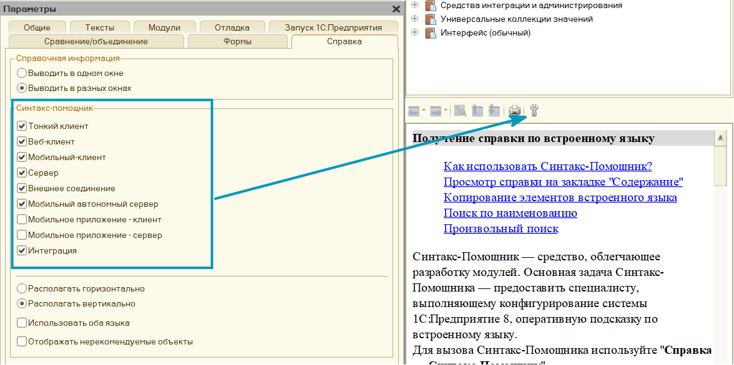The height and width of the screenshot is (365, 734).
Task: Expand Универсальные коллекции значений node
Action: [x=414, y=19]
